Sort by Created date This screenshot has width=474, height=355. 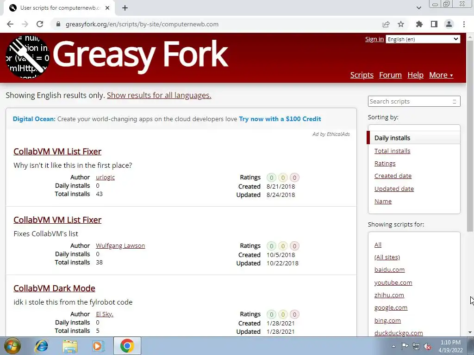click(x=393, y=176)
